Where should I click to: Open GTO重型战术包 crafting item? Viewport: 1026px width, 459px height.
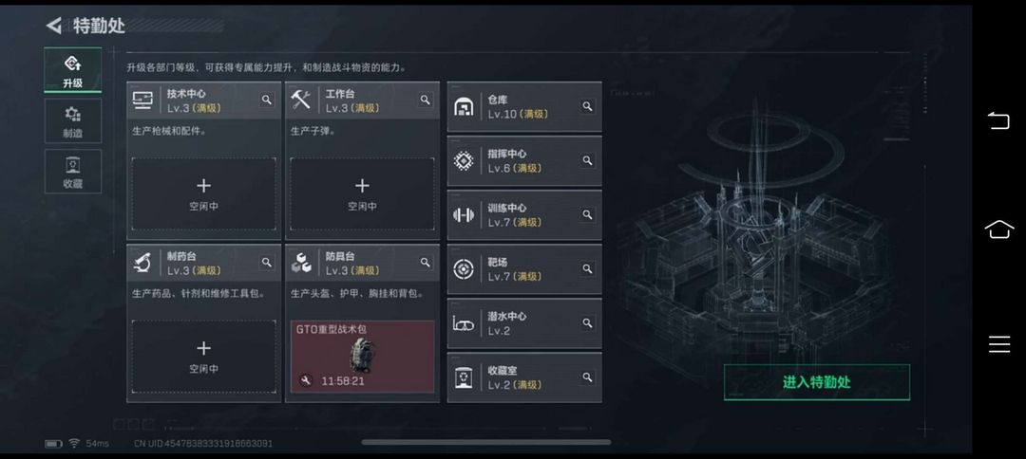(362, 357)
